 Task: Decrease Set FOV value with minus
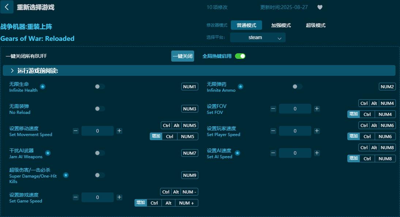pyautogui.click(x=273, y=109)
